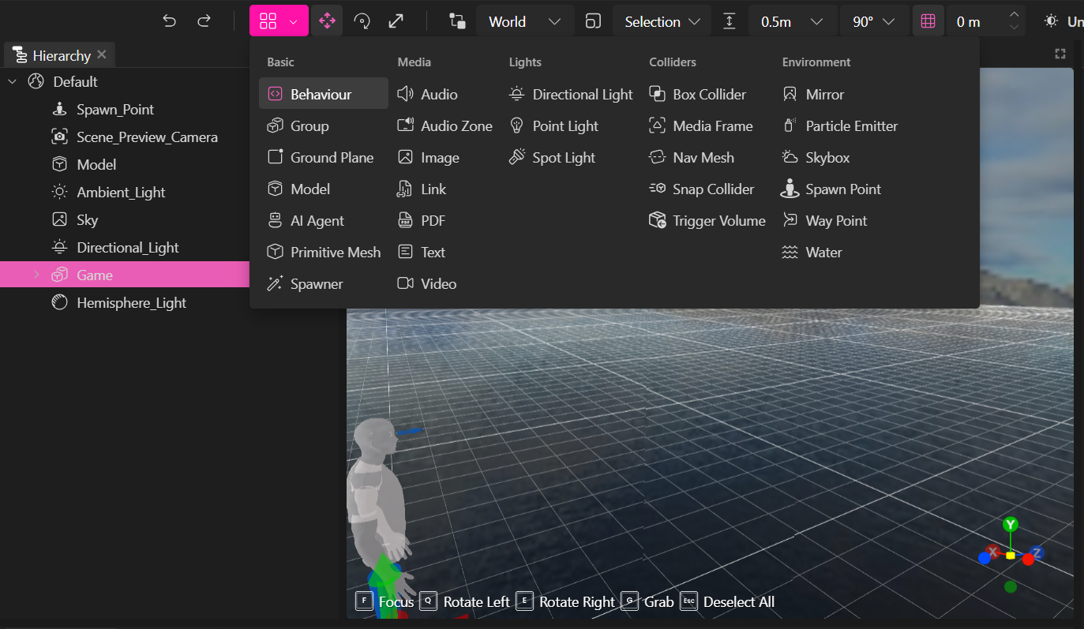Screen dimensions: 1084x629
Task: Toggle the transform space icon beside World
Action: point(457,21)
